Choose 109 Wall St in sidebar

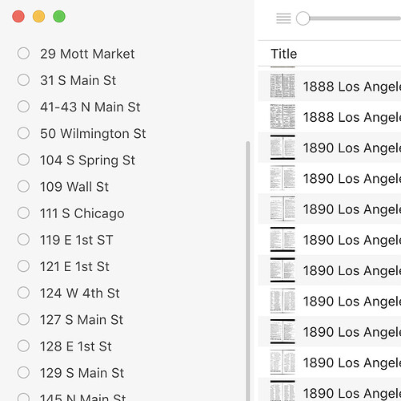pos(74,187)
